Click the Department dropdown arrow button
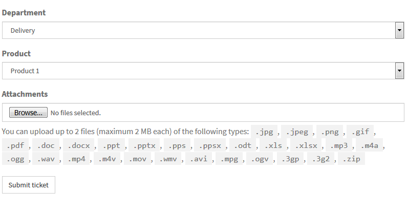Image resolution: width=408 pixels, height=214 pixels. click(399, 30)
